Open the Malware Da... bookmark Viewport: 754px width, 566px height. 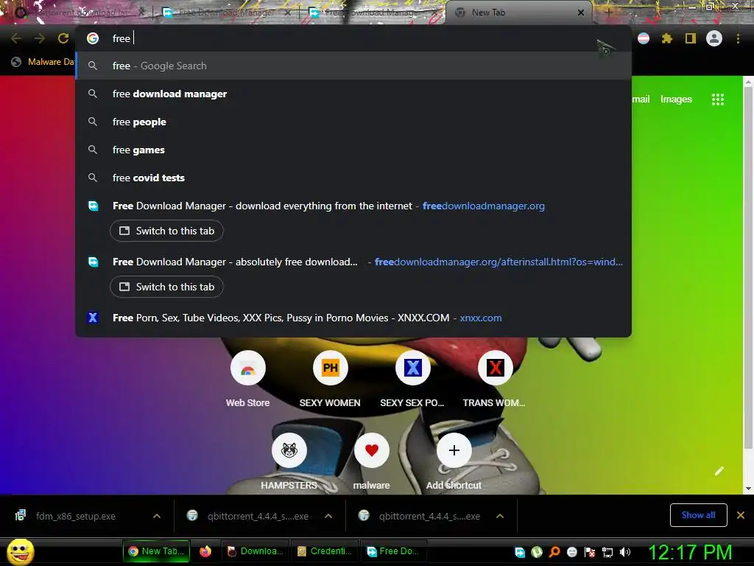click(x=43, y=62)
